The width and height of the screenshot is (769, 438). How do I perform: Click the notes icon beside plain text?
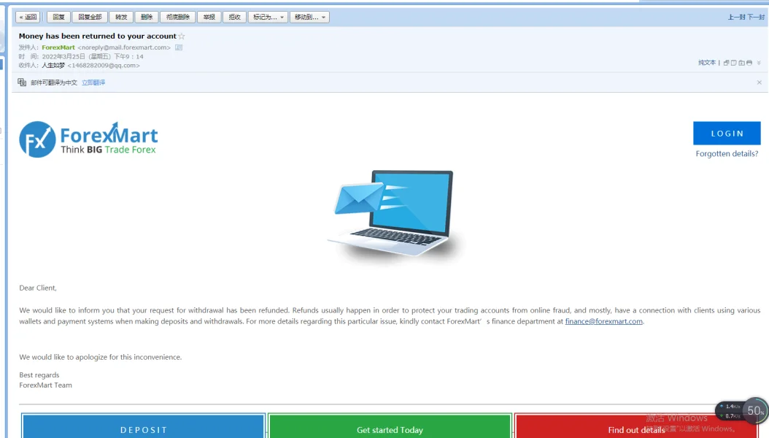[734, 63]
